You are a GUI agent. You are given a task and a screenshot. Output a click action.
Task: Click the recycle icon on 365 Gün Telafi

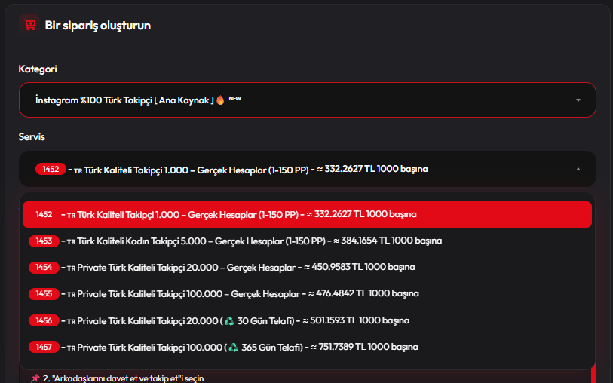[x=233, y=347]
